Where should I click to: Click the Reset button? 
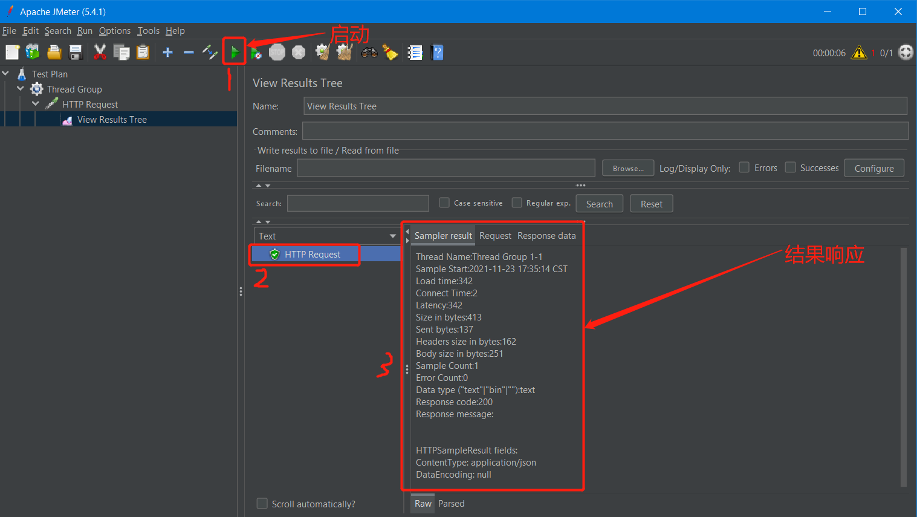[x=652, y=204]
